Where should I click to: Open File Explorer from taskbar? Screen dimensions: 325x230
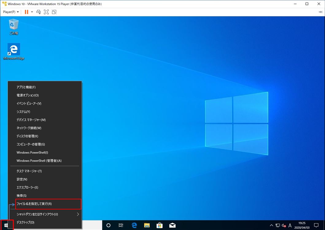147,225
